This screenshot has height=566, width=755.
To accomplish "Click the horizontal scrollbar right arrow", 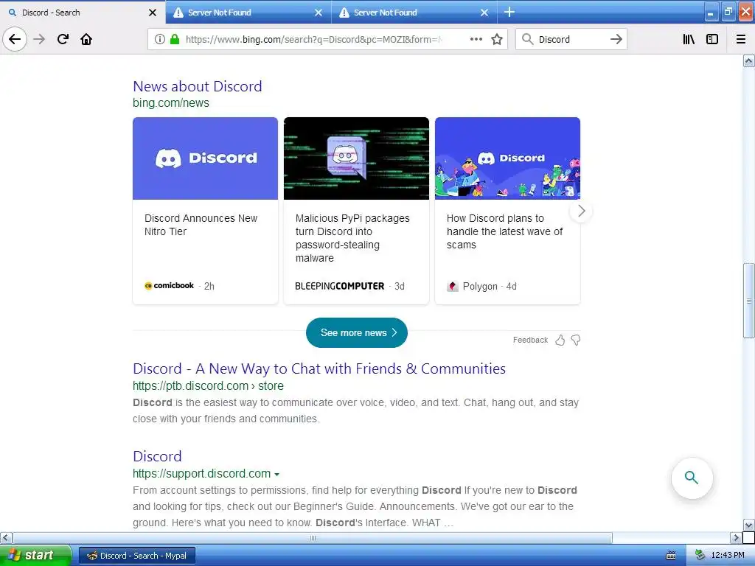I will (737, 537).
